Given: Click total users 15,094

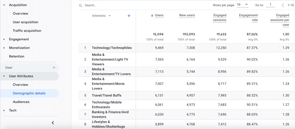Looking at the screenshot, I should 158,34.
